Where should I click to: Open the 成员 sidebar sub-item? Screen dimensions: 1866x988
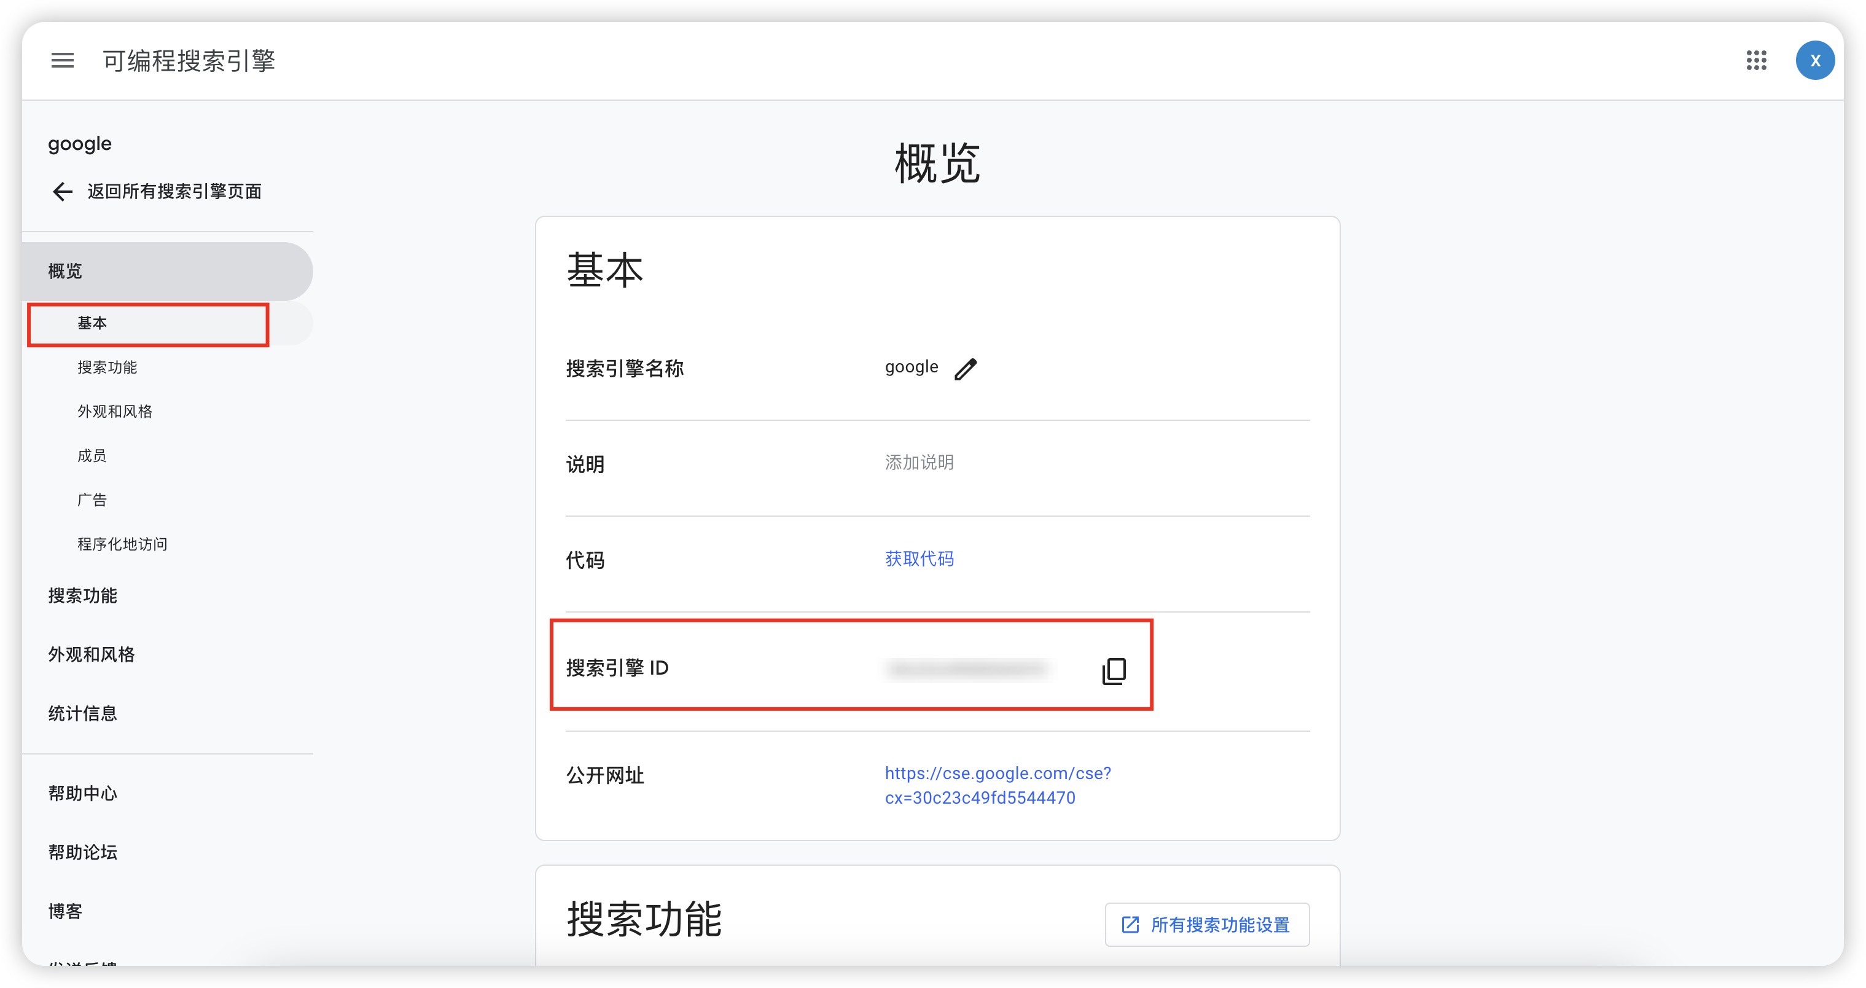pos(92,456)
